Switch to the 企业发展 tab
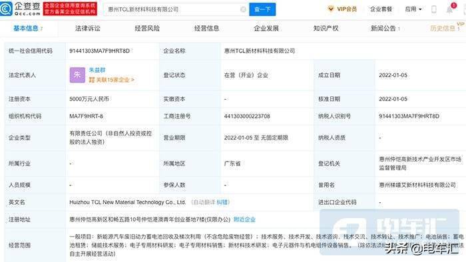The image size is (466, 262). pyautogui.click(x=266, y=28)
